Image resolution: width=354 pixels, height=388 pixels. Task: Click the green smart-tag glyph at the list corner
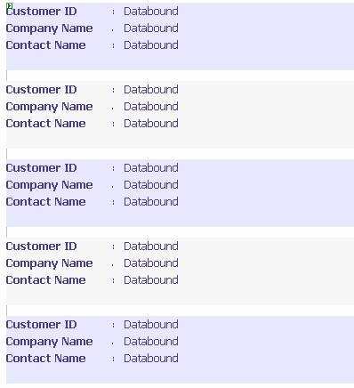tap(9, 5)
